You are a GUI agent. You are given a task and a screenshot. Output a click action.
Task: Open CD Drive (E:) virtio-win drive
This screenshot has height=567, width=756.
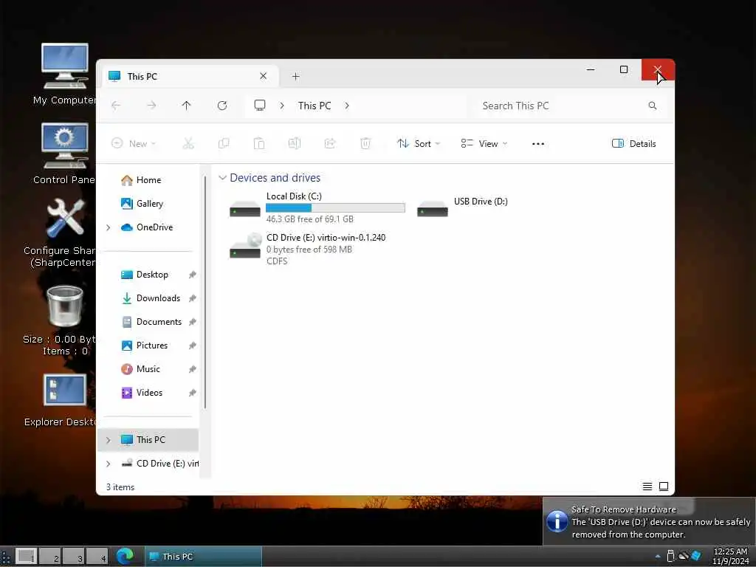tap(309, 249)
